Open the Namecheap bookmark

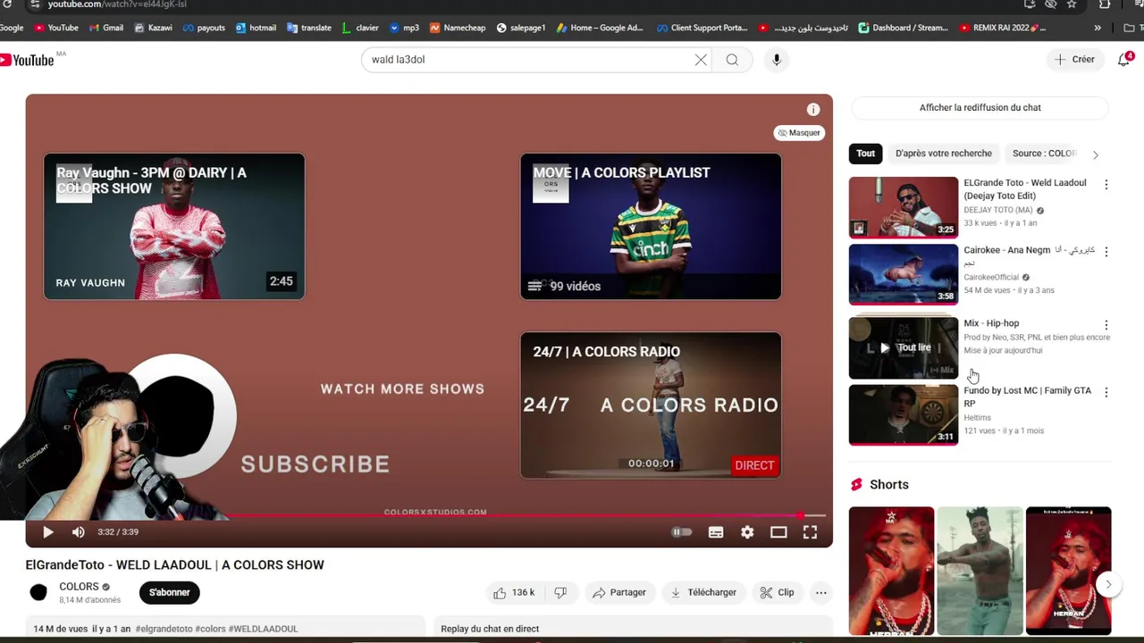(458, 28)
